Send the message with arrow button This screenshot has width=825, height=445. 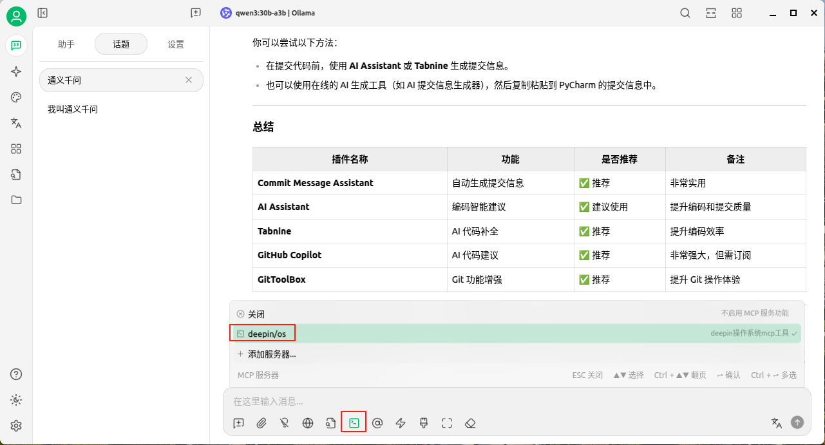(797, 422)
